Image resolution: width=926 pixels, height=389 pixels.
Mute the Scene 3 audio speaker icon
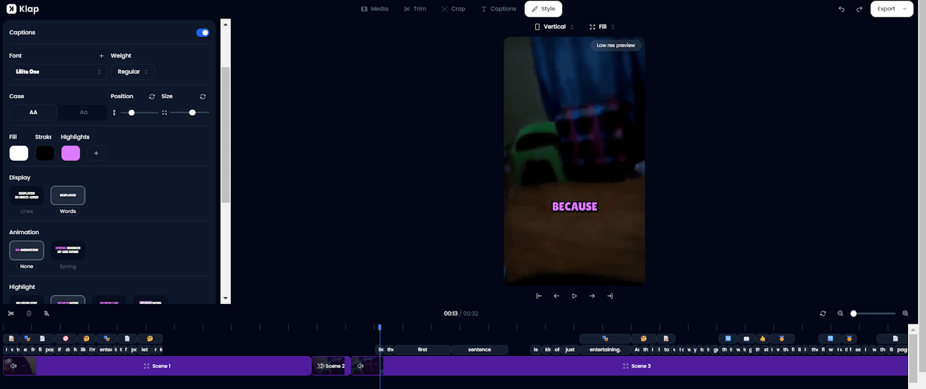point(360,366)
